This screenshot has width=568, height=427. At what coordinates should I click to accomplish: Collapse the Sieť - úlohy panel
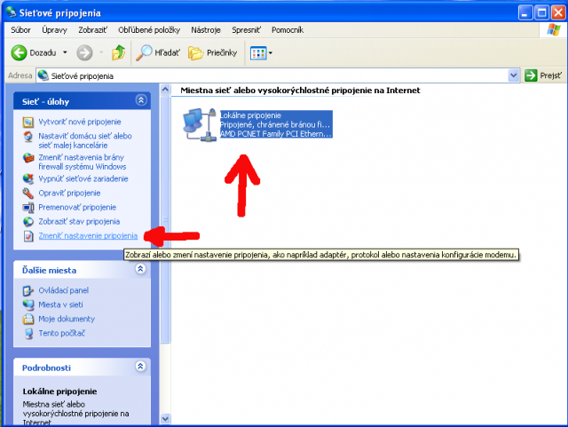141,100
